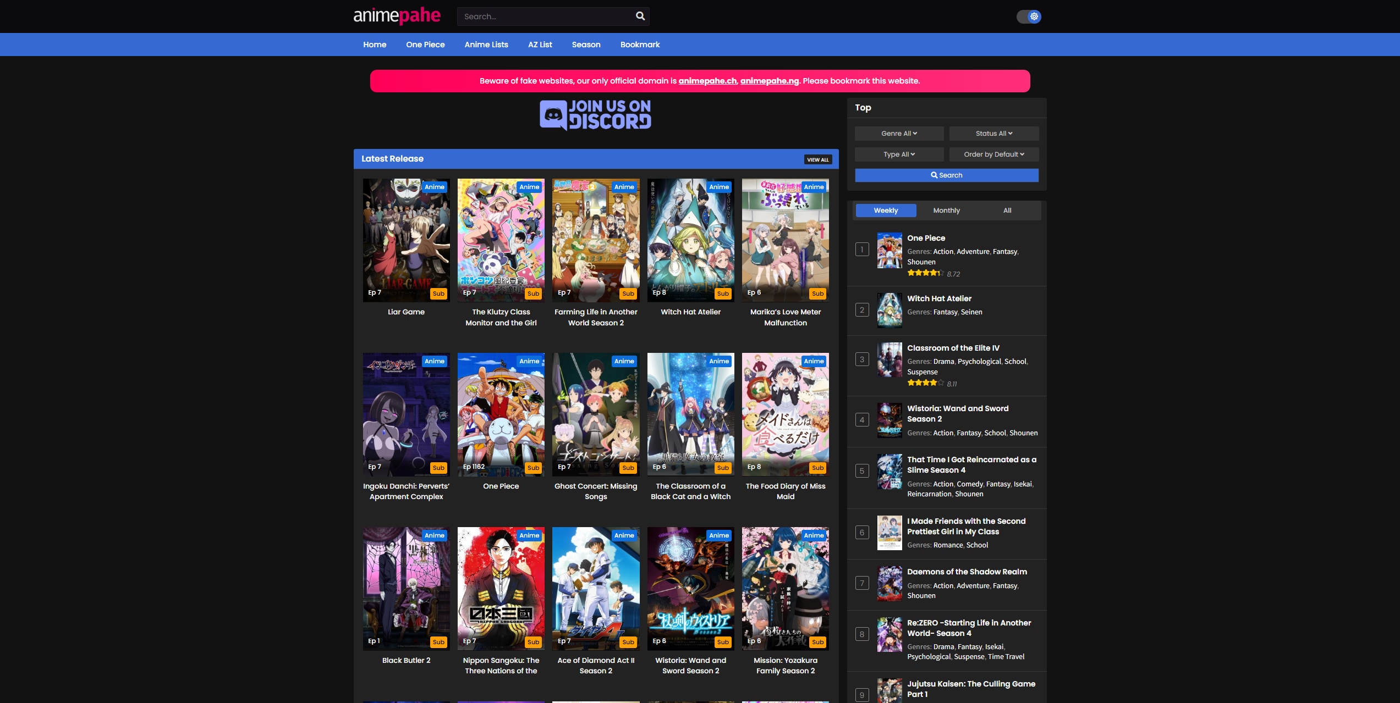
Task: Open Mission: Yozakura Family Season 2 poster
Action: click(785, 589)
